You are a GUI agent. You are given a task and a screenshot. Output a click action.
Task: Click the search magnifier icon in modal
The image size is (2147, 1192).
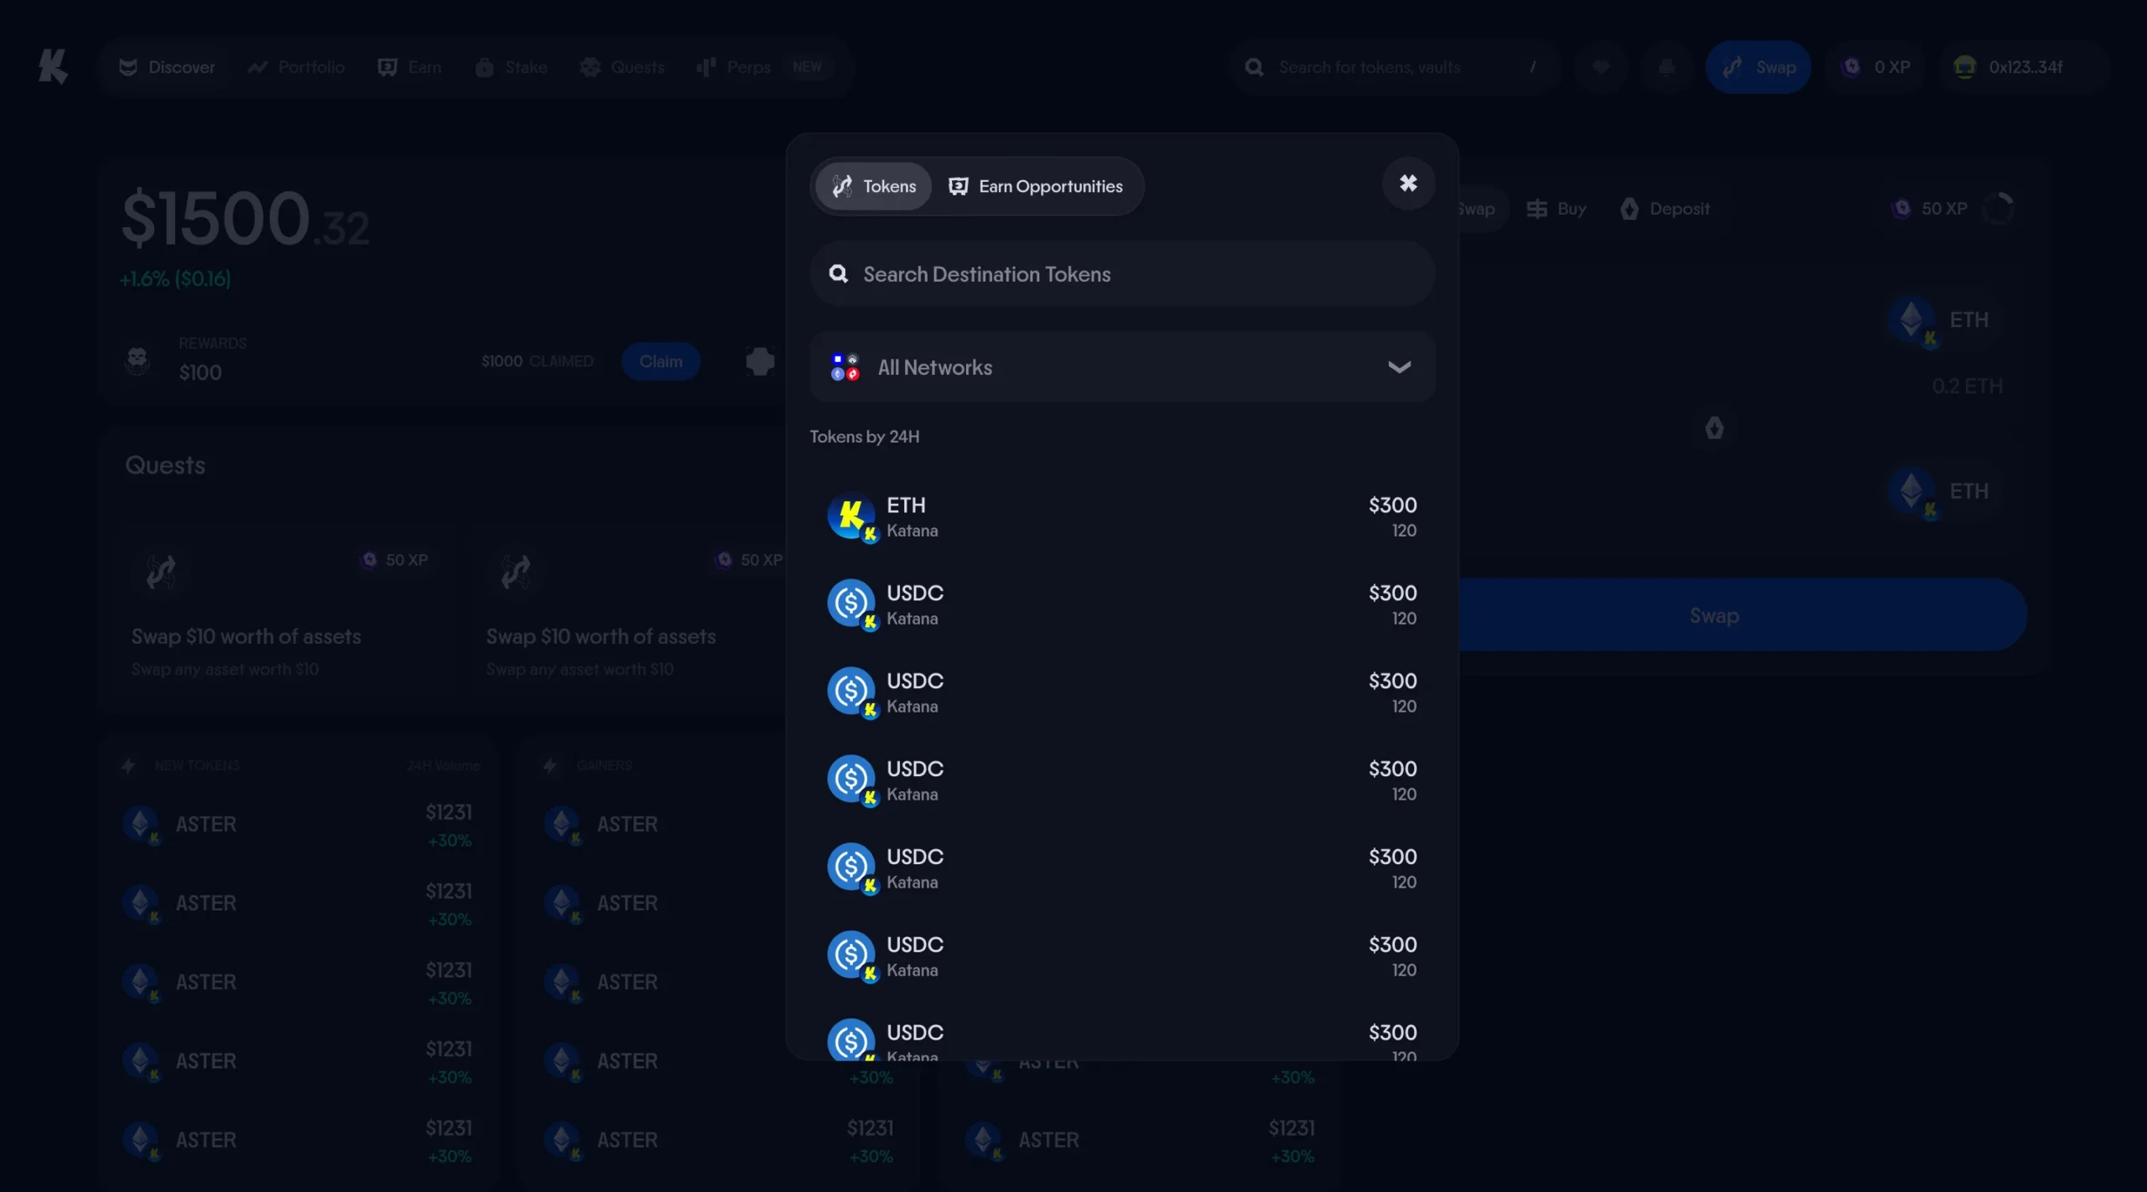coord(838,274)
